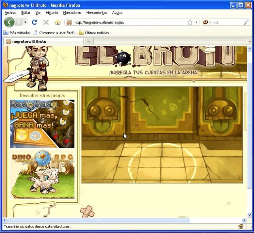The image size is (254, 233).
Task: Go back with the green arrow button
Action: click(9, 22)
